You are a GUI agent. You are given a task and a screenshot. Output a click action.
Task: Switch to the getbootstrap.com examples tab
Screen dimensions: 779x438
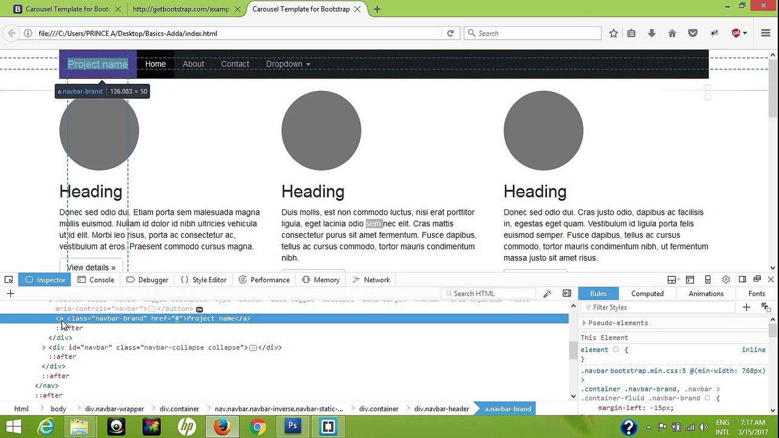(181, 9)
